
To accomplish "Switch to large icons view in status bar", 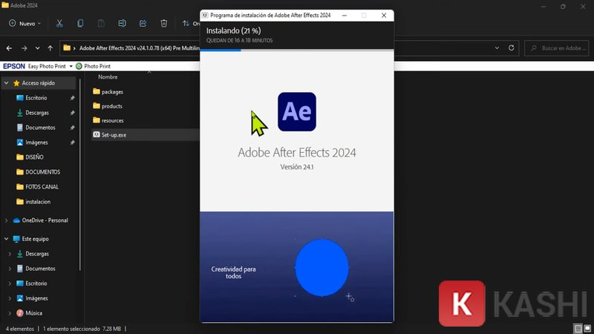I will point(587,328).
